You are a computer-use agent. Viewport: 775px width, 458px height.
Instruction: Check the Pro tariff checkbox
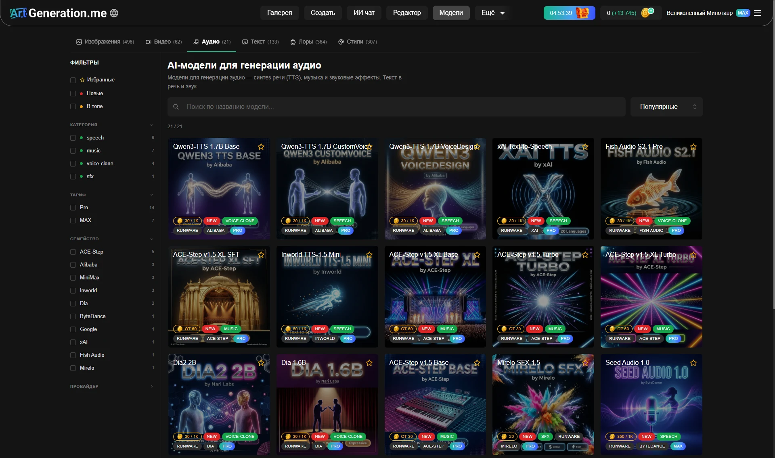(x=73, y=208)
